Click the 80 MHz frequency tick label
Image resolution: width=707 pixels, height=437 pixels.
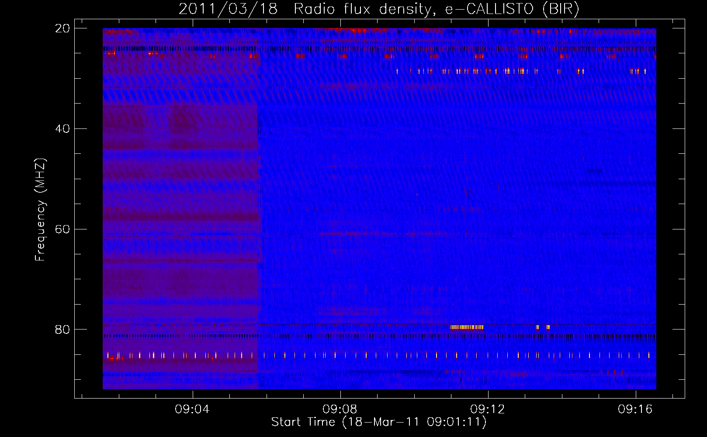(x=62, y=329)
